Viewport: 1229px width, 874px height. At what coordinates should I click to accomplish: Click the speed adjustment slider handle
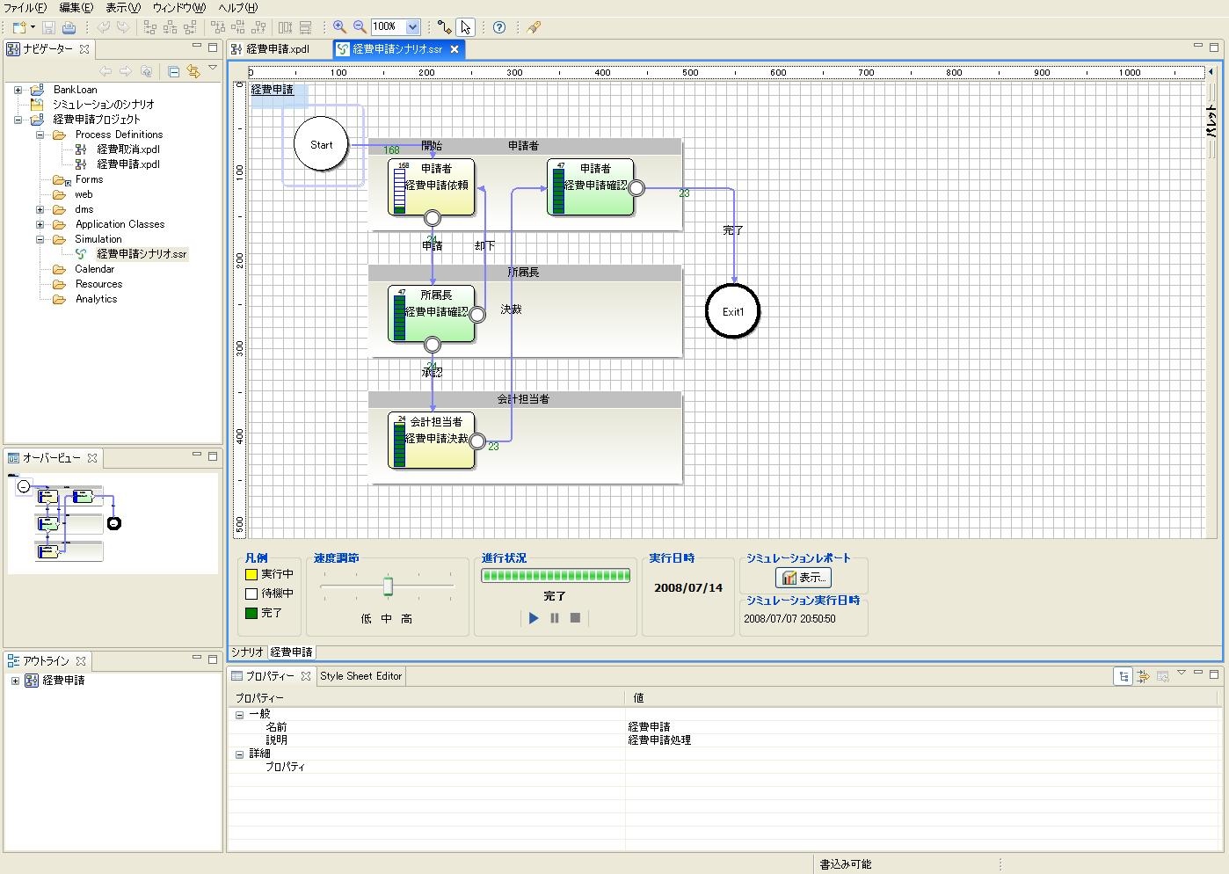388,586
